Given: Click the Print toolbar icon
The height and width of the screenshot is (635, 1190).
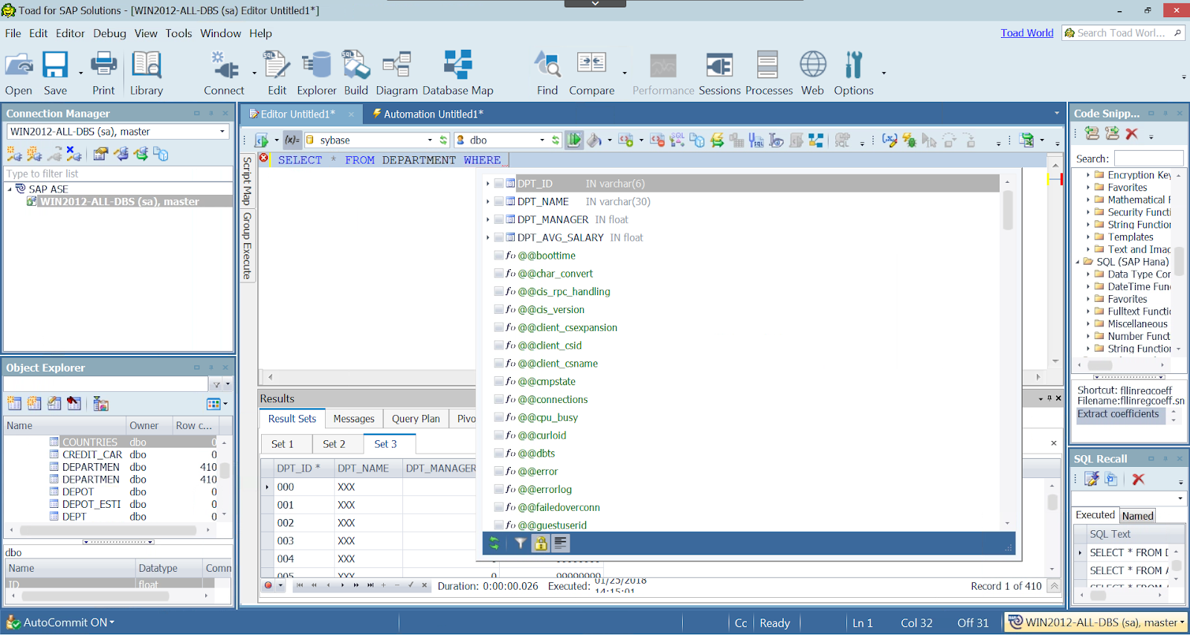Looking at the screenshot, I should 103,73.
